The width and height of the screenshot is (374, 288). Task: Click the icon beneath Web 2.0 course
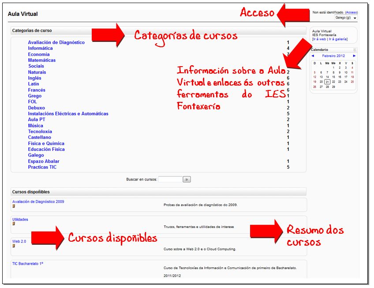point(14,246)
